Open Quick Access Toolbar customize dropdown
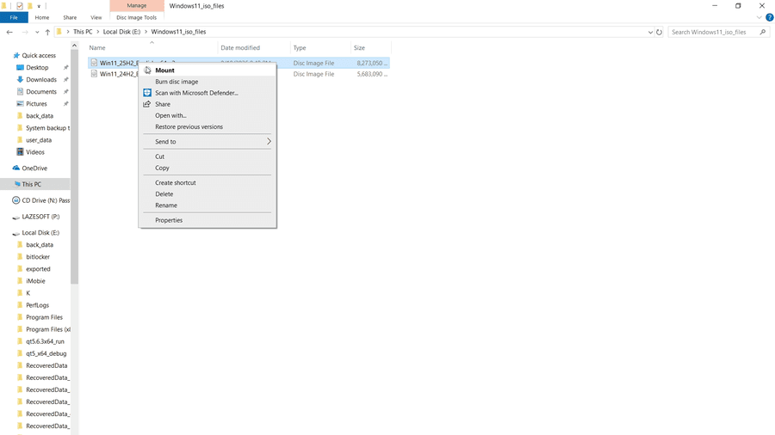Screen dimensions: 775x435 (39, 6)
